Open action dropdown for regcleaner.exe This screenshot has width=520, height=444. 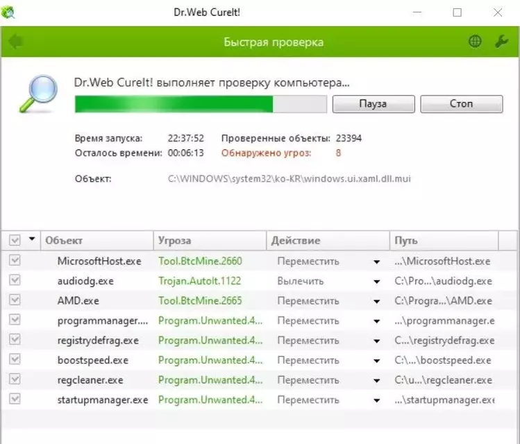point(376,381)
